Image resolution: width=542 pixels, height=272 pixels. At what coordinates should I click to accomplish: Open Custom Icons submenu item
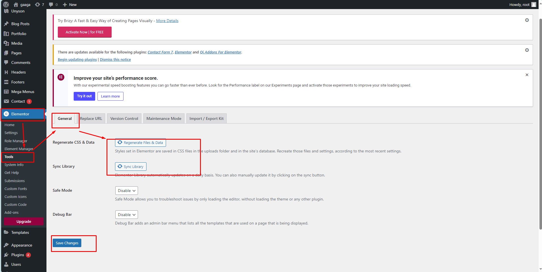[x=16, y=197]
